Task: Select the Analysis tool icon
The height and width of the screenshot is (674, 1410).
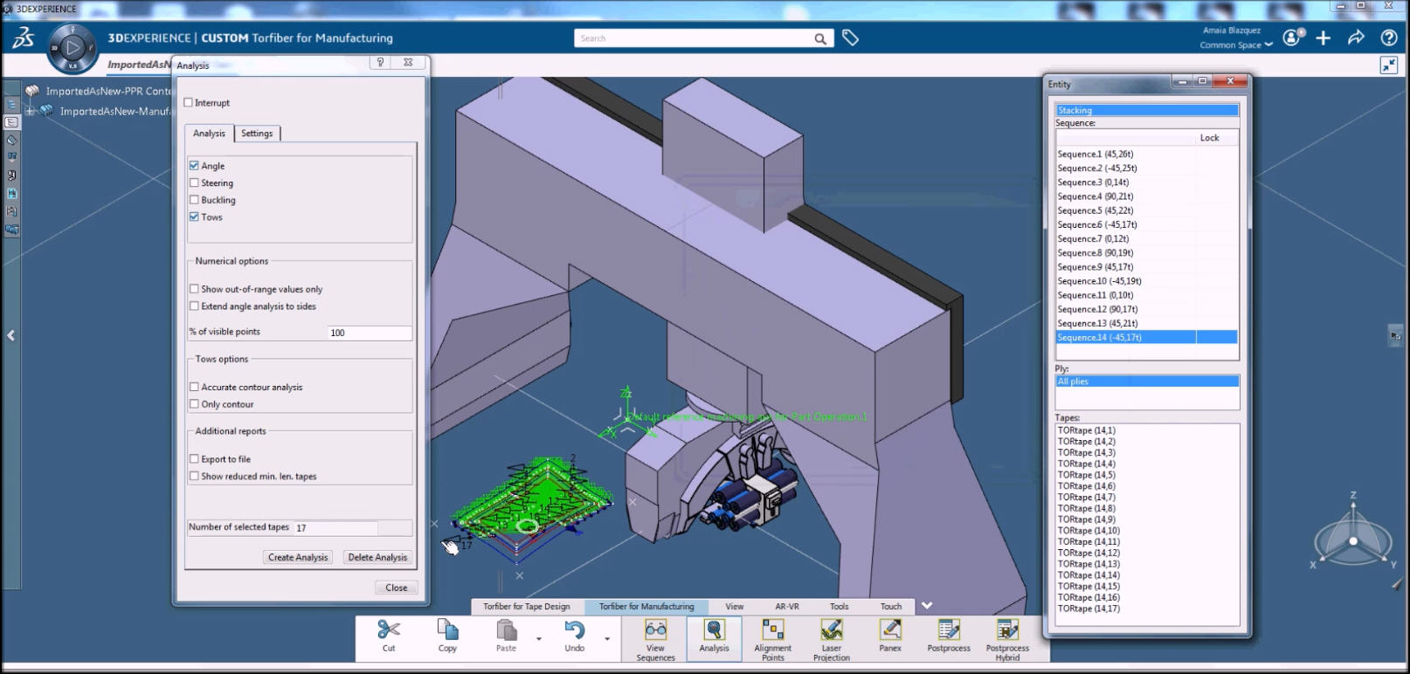Action: pos(714,629)
